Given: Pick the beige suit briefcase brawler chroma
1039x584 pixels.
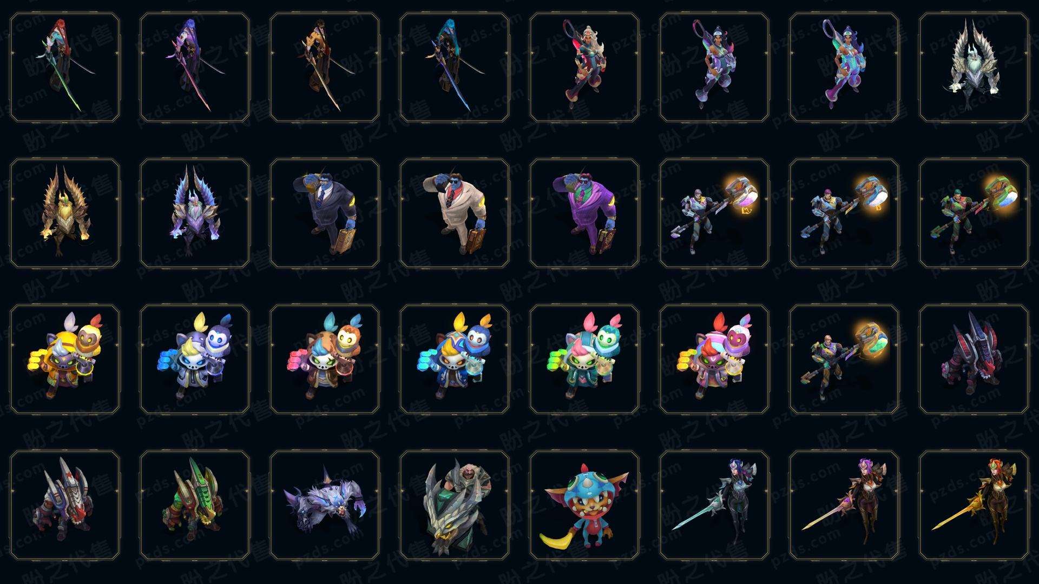Looking at the screenshot, I should [455, 213].
